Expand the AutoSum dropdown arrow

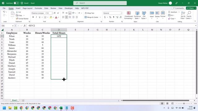click(x=179, y=12)
